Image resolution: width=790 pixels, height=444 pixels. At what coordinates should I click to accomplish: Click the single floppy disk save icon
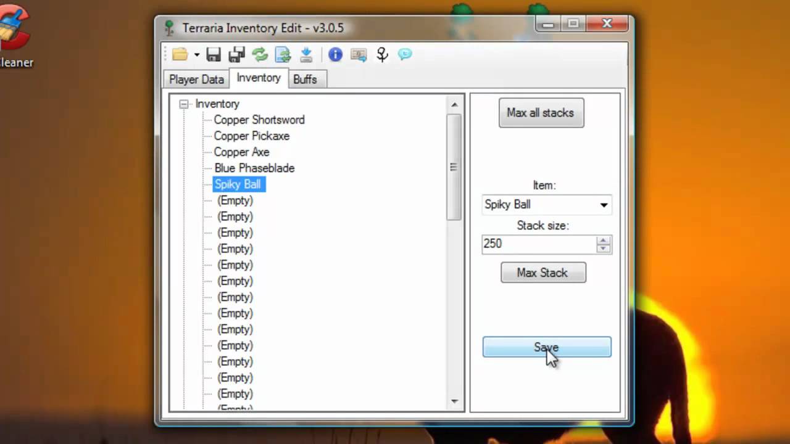click(214, 55)
